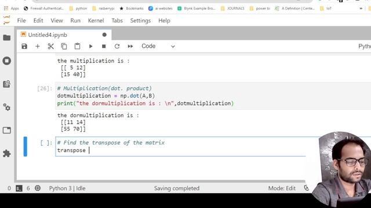This screenshot has height=208, width=371.
Task: Save the notebook with the floppy icon
Action: point(24,46)
